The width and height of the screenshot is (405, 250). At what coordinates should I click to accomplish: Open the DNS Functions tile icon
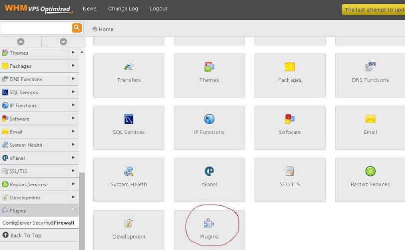tap(371, 67)
